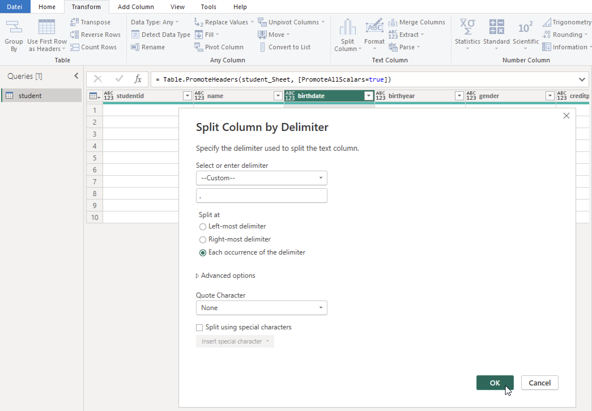Select Each occurrence of the delimiter
The height and width of the screenshot is (411, 592).
203,253
